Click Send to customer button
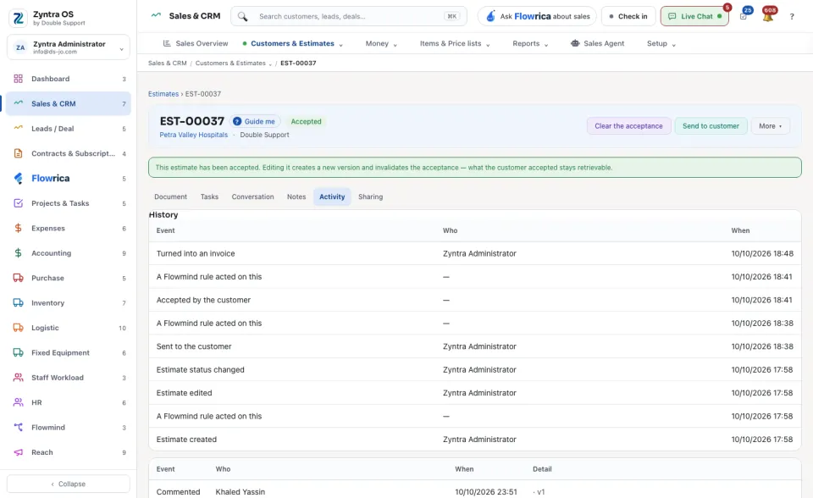The image size is (813, 498). pos(711,126)
